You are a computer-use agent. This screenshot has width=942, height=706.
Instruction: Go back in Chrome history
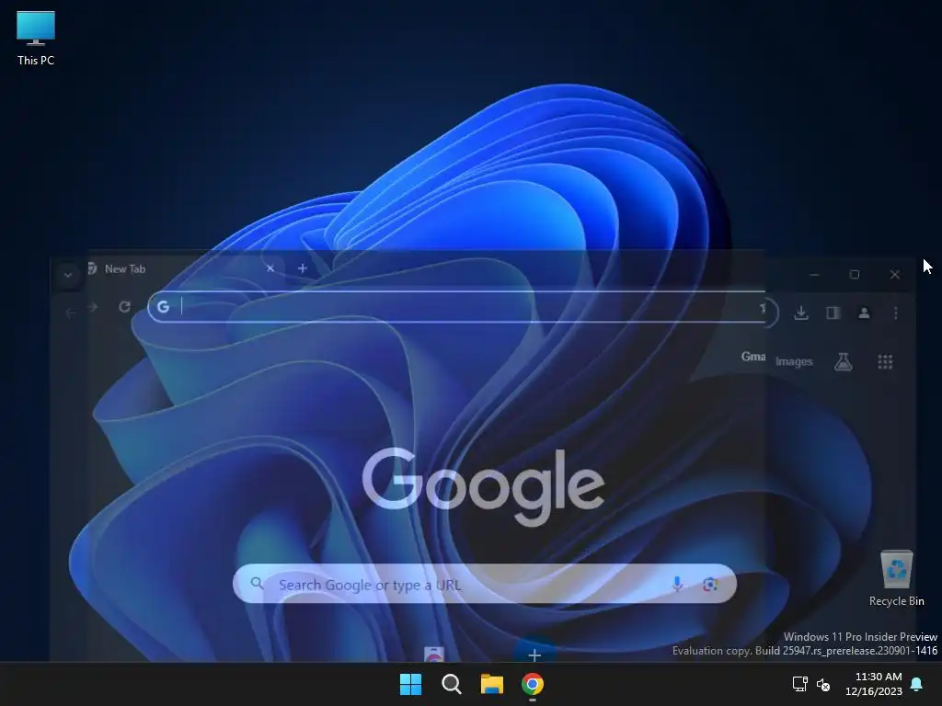(x=71, y=313)
